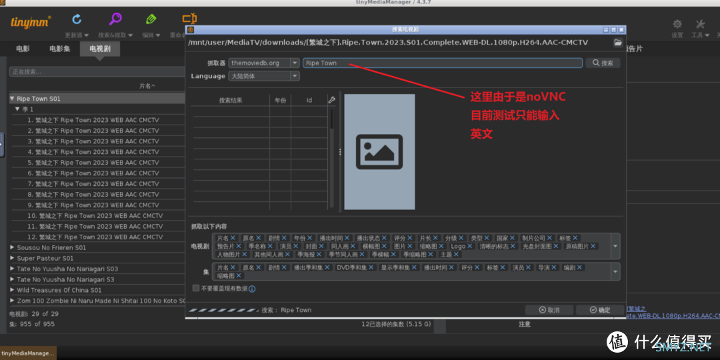Collapse the 季 1 season node

tap(17, 109)
